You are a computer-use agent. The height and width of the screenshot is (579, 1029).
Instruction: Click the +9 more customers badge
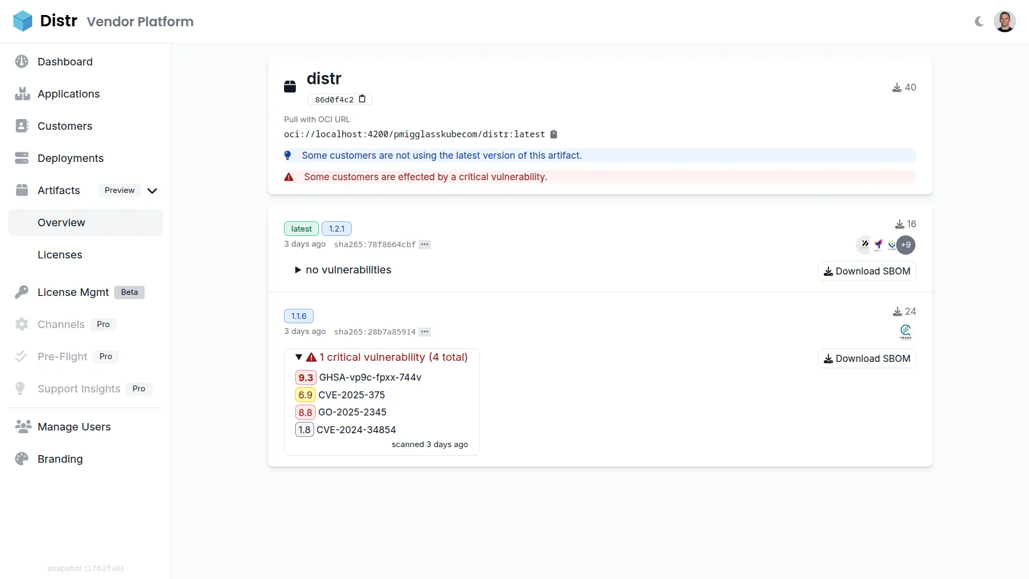(906, 245)
